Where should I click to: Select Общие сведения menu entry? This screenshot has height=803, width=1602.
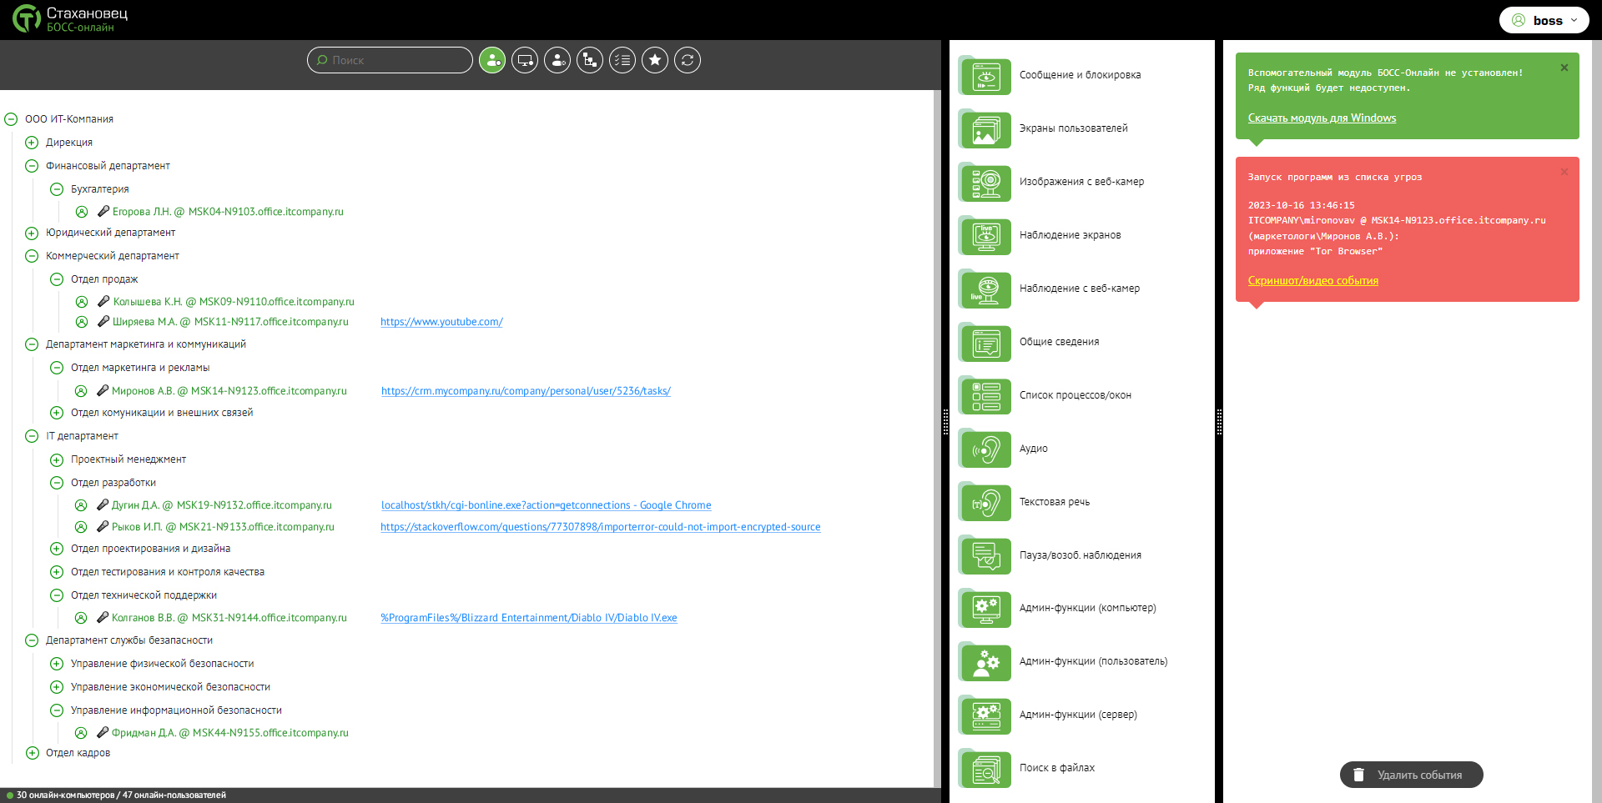1059,342
